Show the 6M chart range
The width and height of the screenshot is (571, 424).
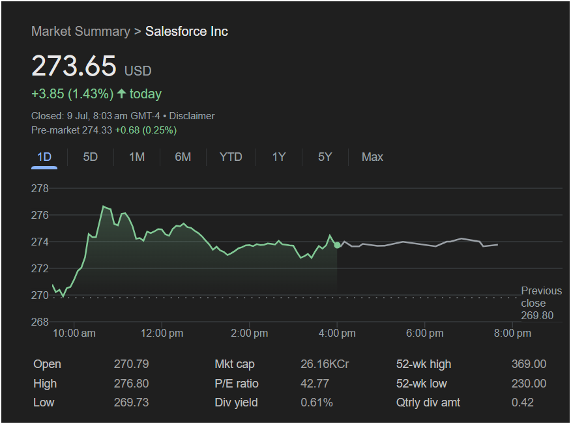tap(183, 157)
